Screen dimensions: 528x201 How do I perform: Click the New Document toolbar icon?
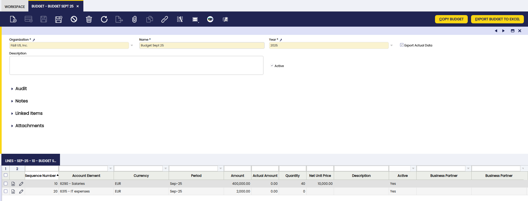coord(13,19)
